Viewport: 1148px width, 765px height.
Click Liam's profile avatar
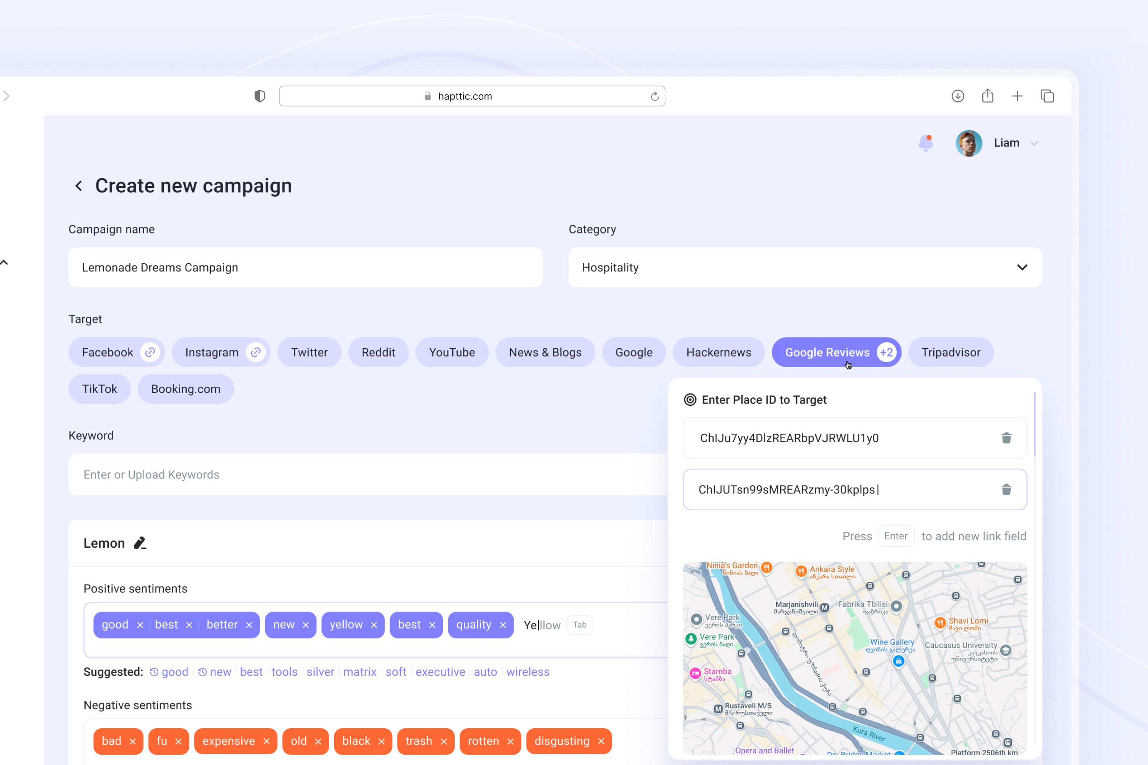click(969, 143)
